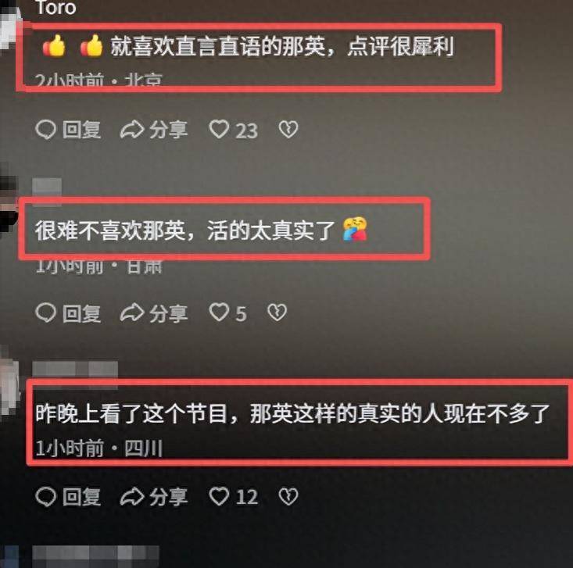
Task: Click the 回复 label under the first comment
Action: pyautogui.click(x=81, y=130)
